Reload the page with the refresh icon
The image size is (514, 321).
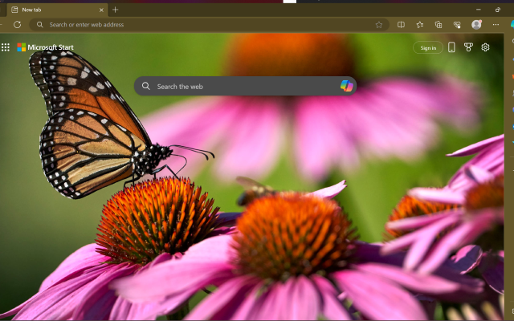18,25
